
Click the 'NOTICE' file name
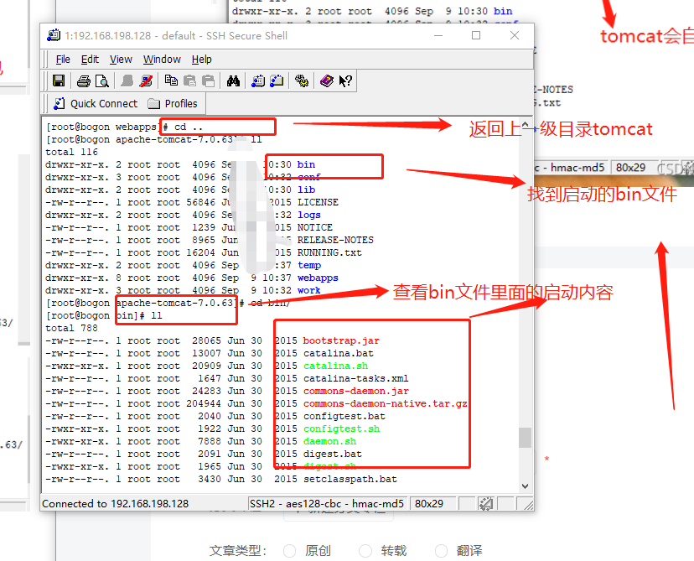point(314,227)
